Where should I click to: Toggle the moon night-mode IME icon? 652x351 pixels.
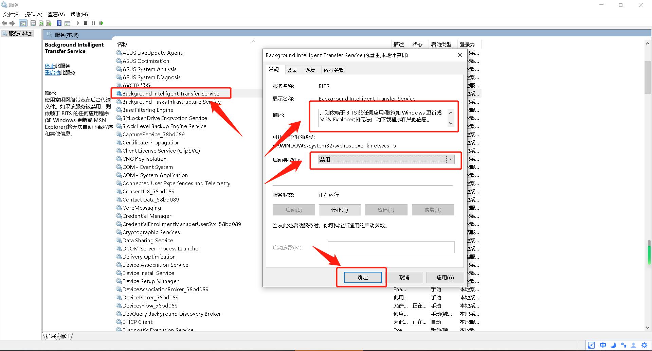pos(613,345)
